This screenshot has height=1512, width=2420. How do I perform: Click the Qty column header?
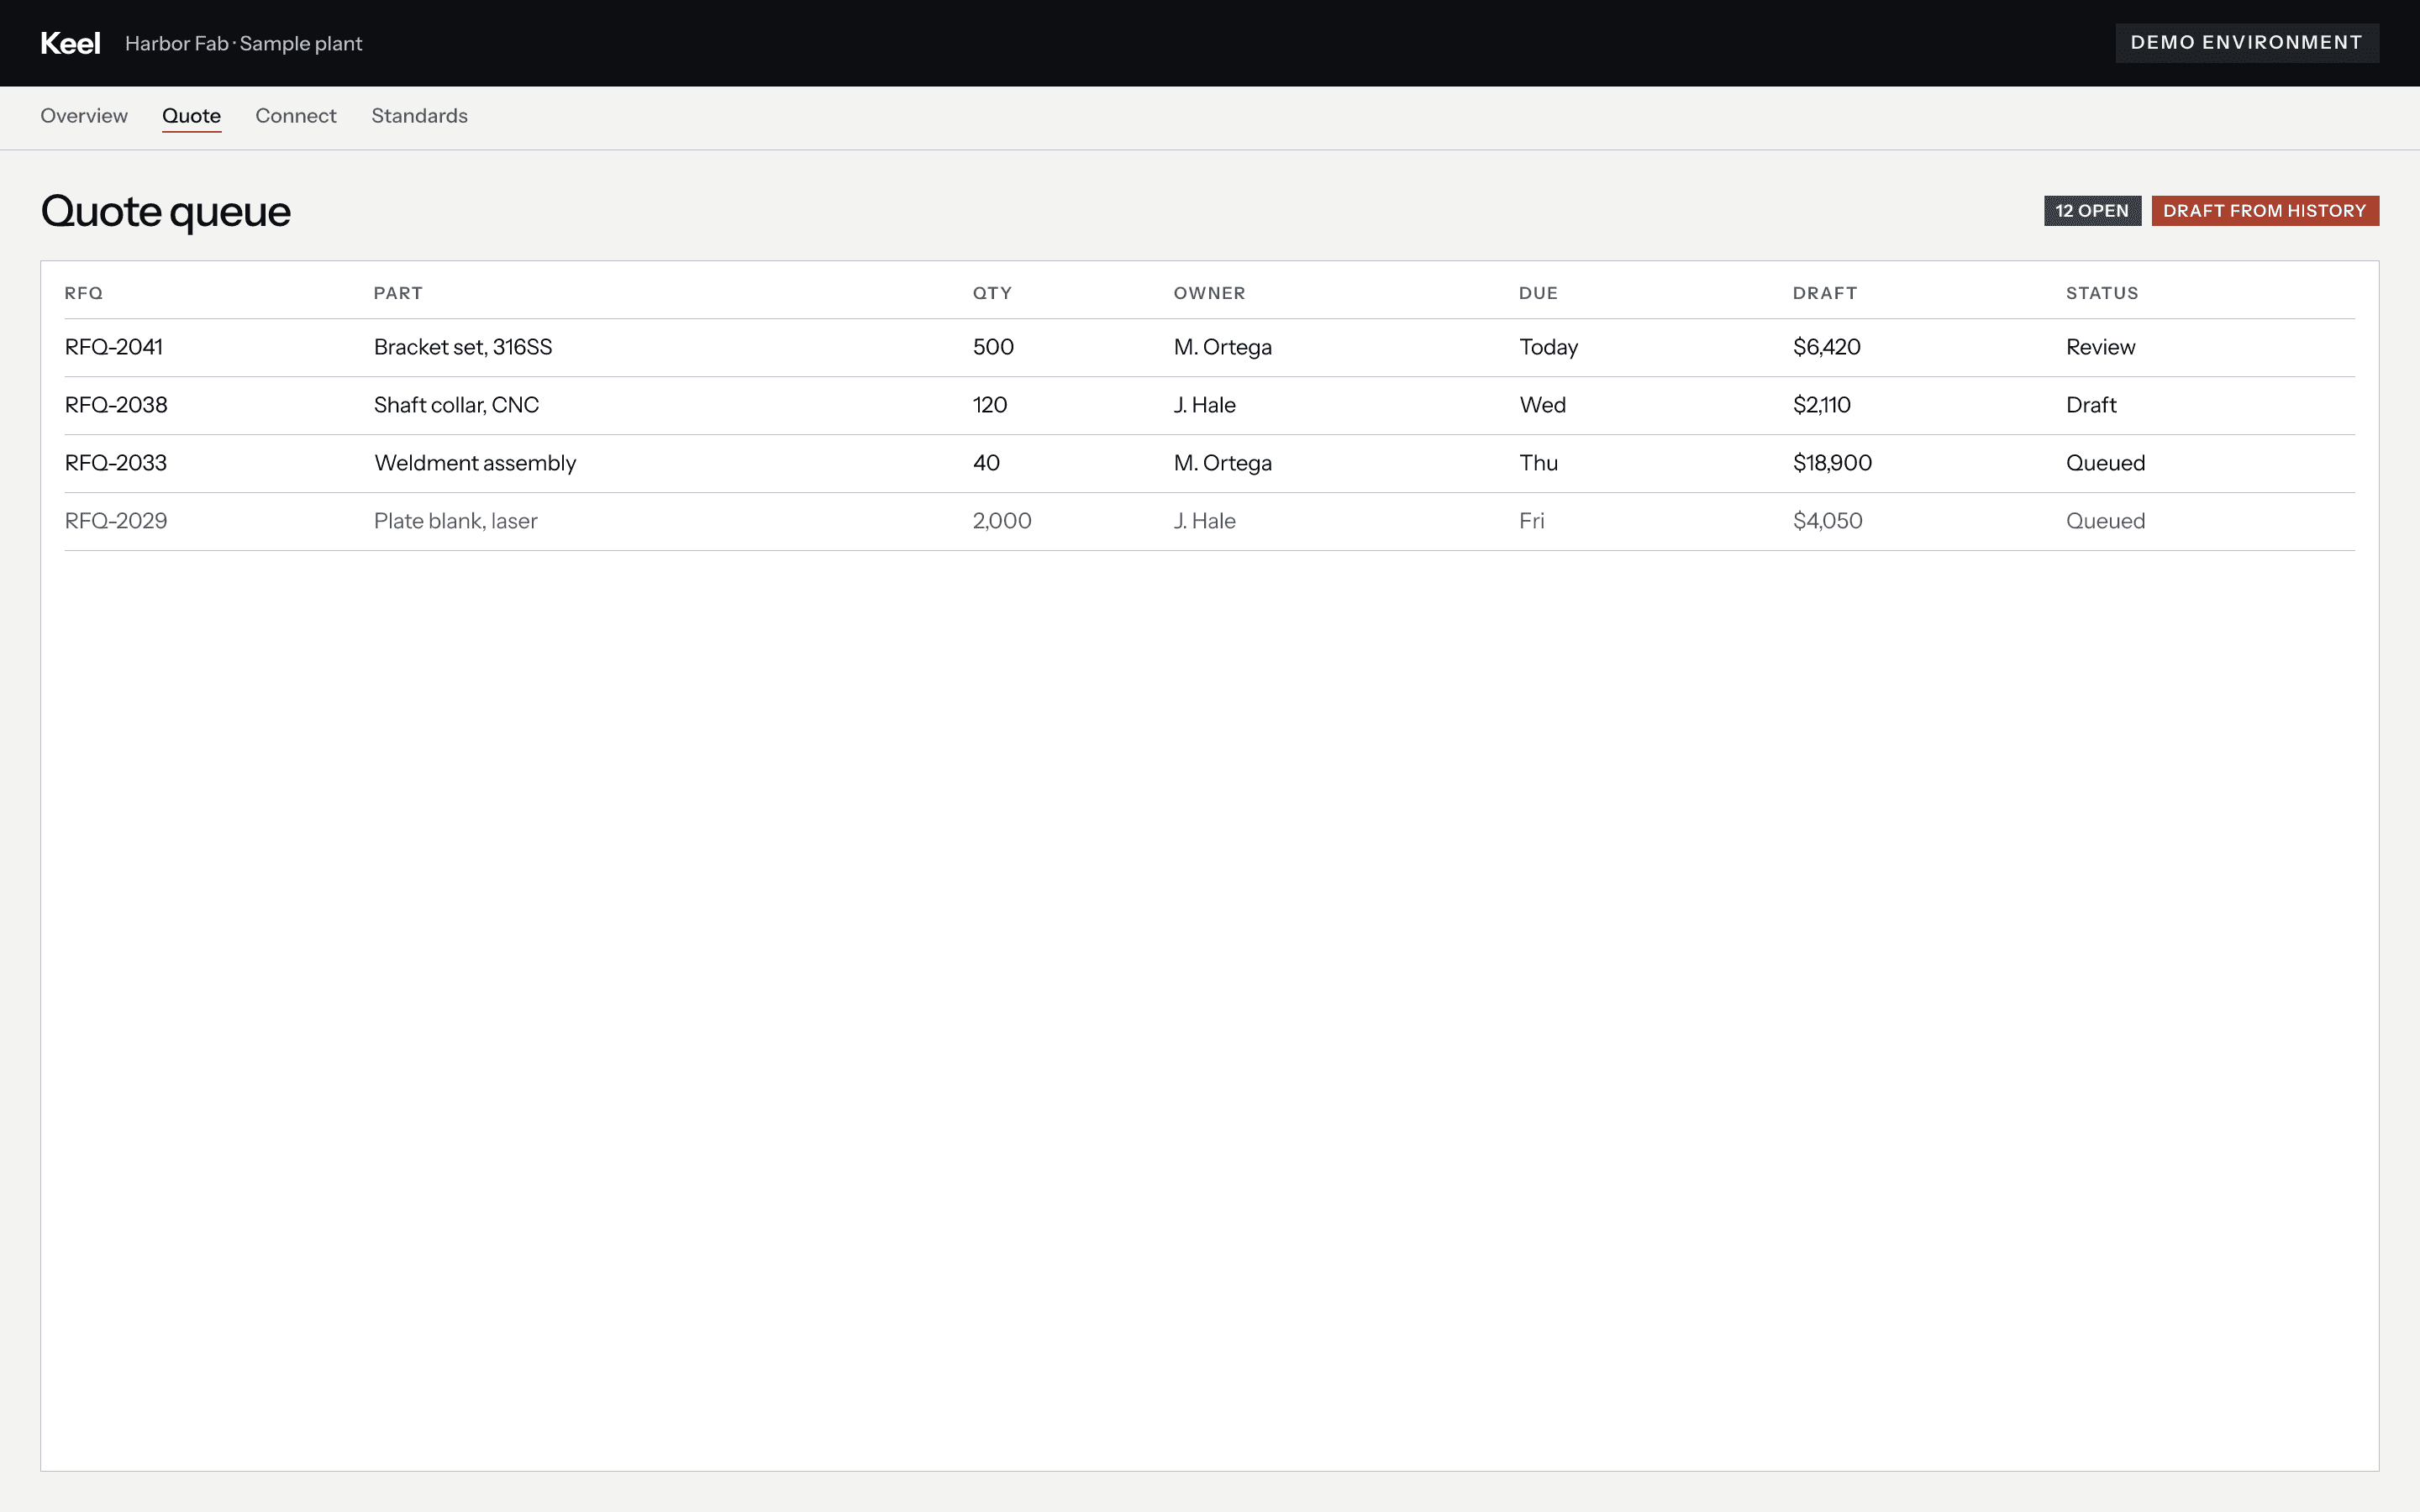(992, 293)
